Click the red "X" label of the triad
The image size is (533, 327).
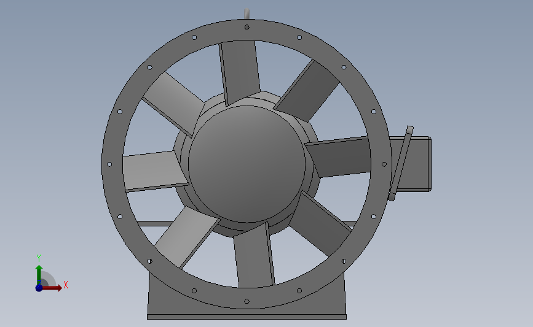66,285
